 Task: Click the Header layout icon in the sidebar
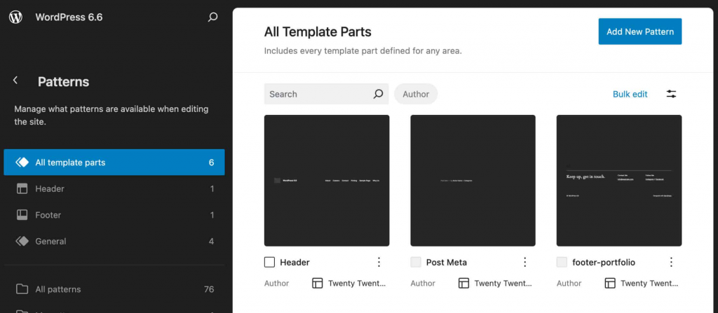pos(22,188)
